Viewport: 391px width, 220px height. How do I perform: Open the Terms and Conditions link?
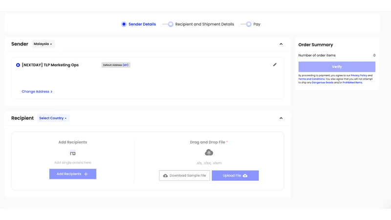(311, 79)
